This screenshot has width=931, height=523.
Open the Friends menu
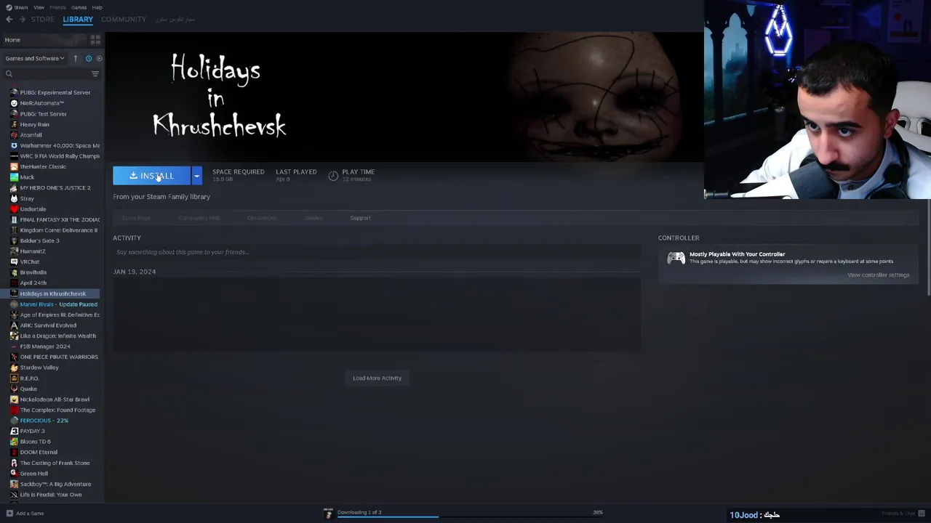tap(57, 7)
